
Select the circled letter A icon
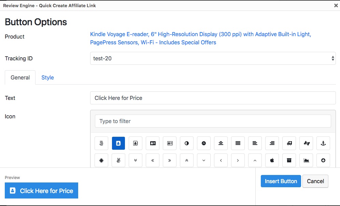[x=204, y=143]
